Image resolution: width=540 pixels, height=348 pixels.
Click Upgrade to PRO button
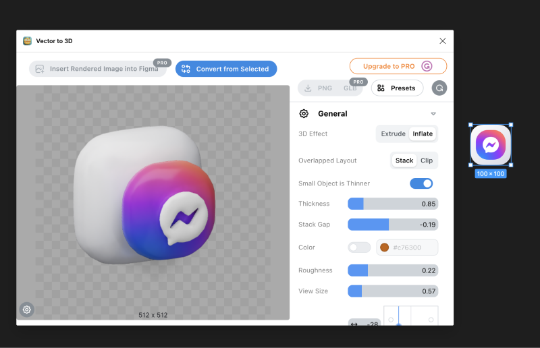398,66
